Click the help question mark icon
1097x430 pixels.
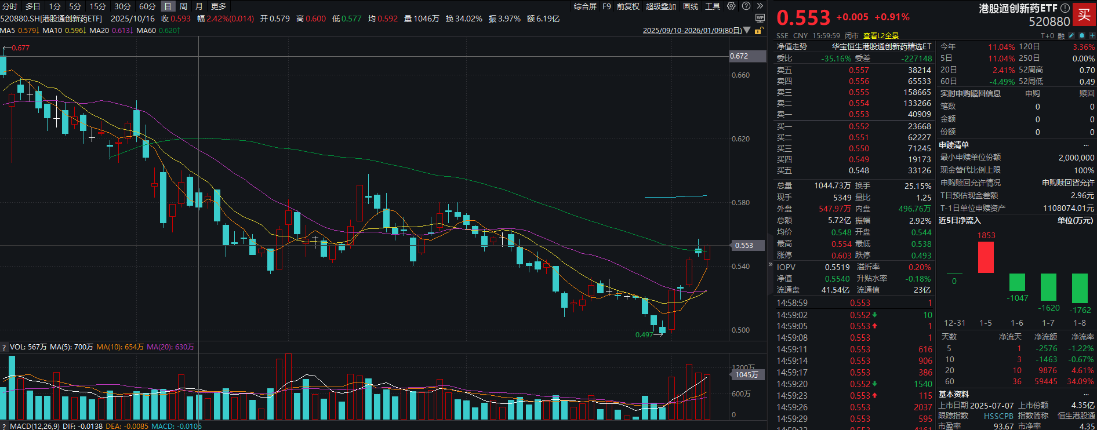(x=746, y=6)
